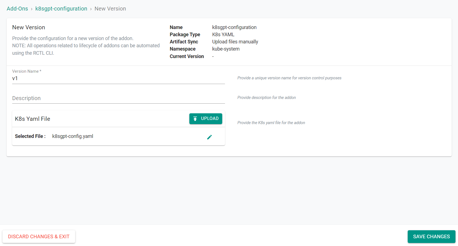Click the Upload files manually value
The width and height of the screenshot is (458, 246).
235,42
